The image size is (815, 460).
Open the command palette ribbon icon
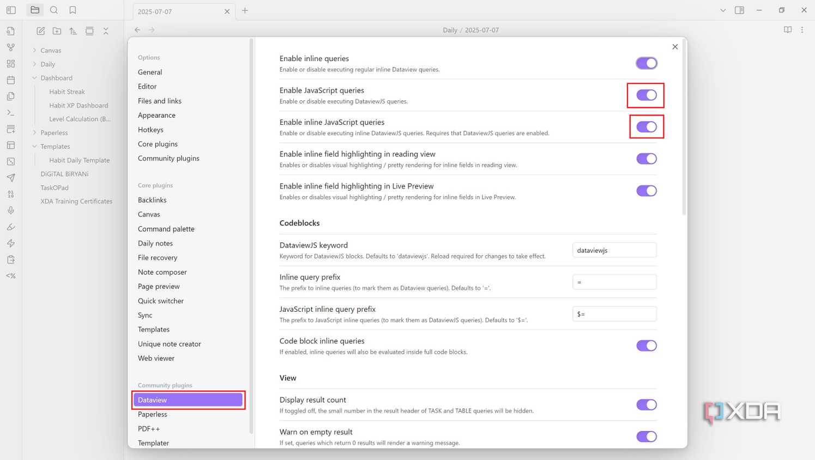click(11, 113)
